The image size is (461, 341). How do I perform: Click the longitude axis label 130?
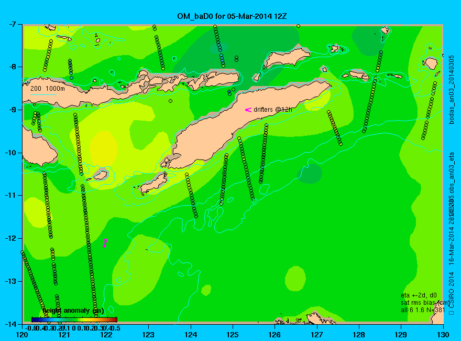pyautogui.click(x=443, y=335)
